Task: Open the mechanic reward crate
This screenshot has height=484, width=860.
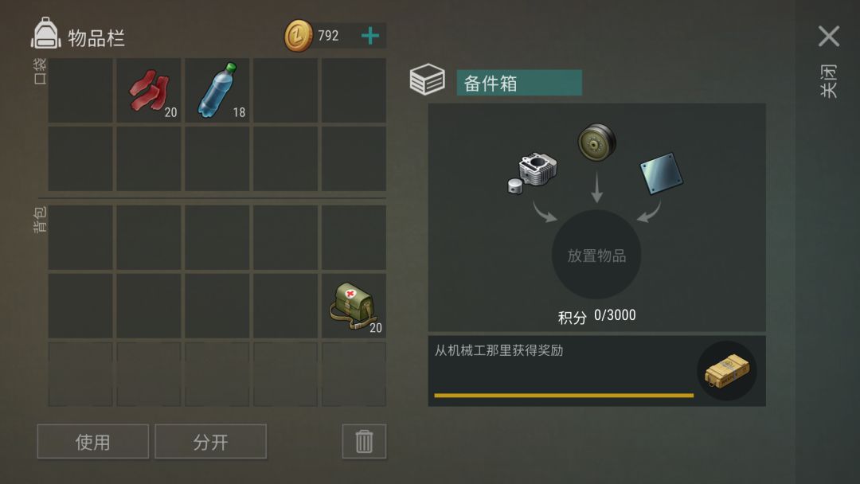Action: pos(727,371)
